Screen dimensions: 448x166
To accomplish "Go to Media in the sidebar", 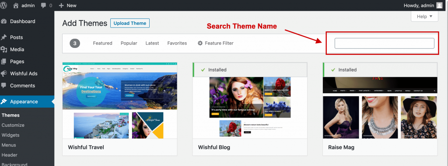I will tap(17, 50).
